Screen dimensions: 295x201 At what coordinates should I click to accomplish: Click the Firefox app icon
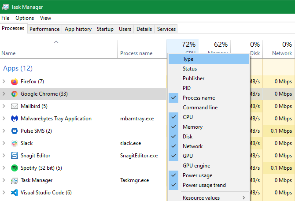coord(15,82)
